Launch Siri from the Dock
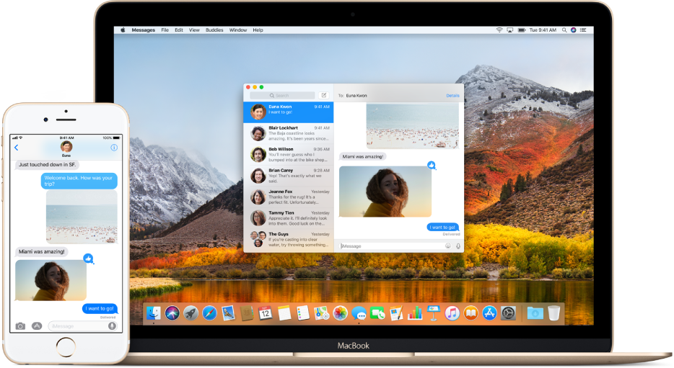 coord(172,313)
